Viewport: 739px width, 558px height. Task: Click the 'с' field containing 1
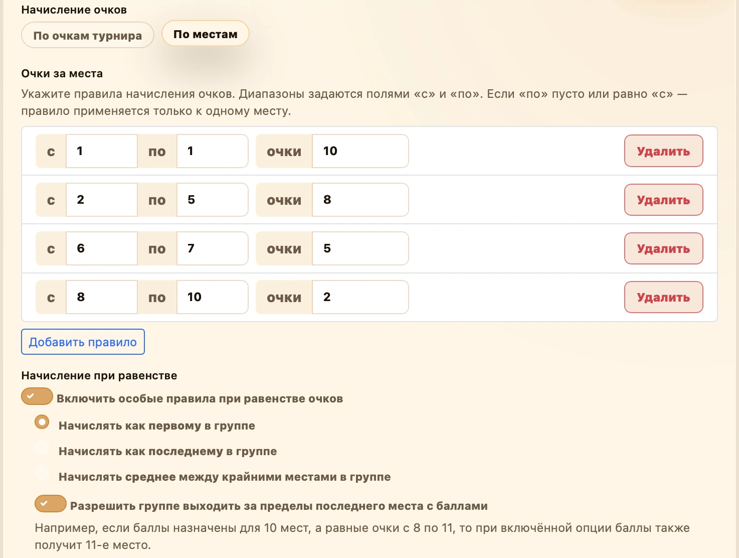102,151
